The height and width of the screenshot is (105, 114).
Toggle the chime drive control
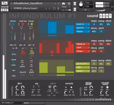coord(13,51)
